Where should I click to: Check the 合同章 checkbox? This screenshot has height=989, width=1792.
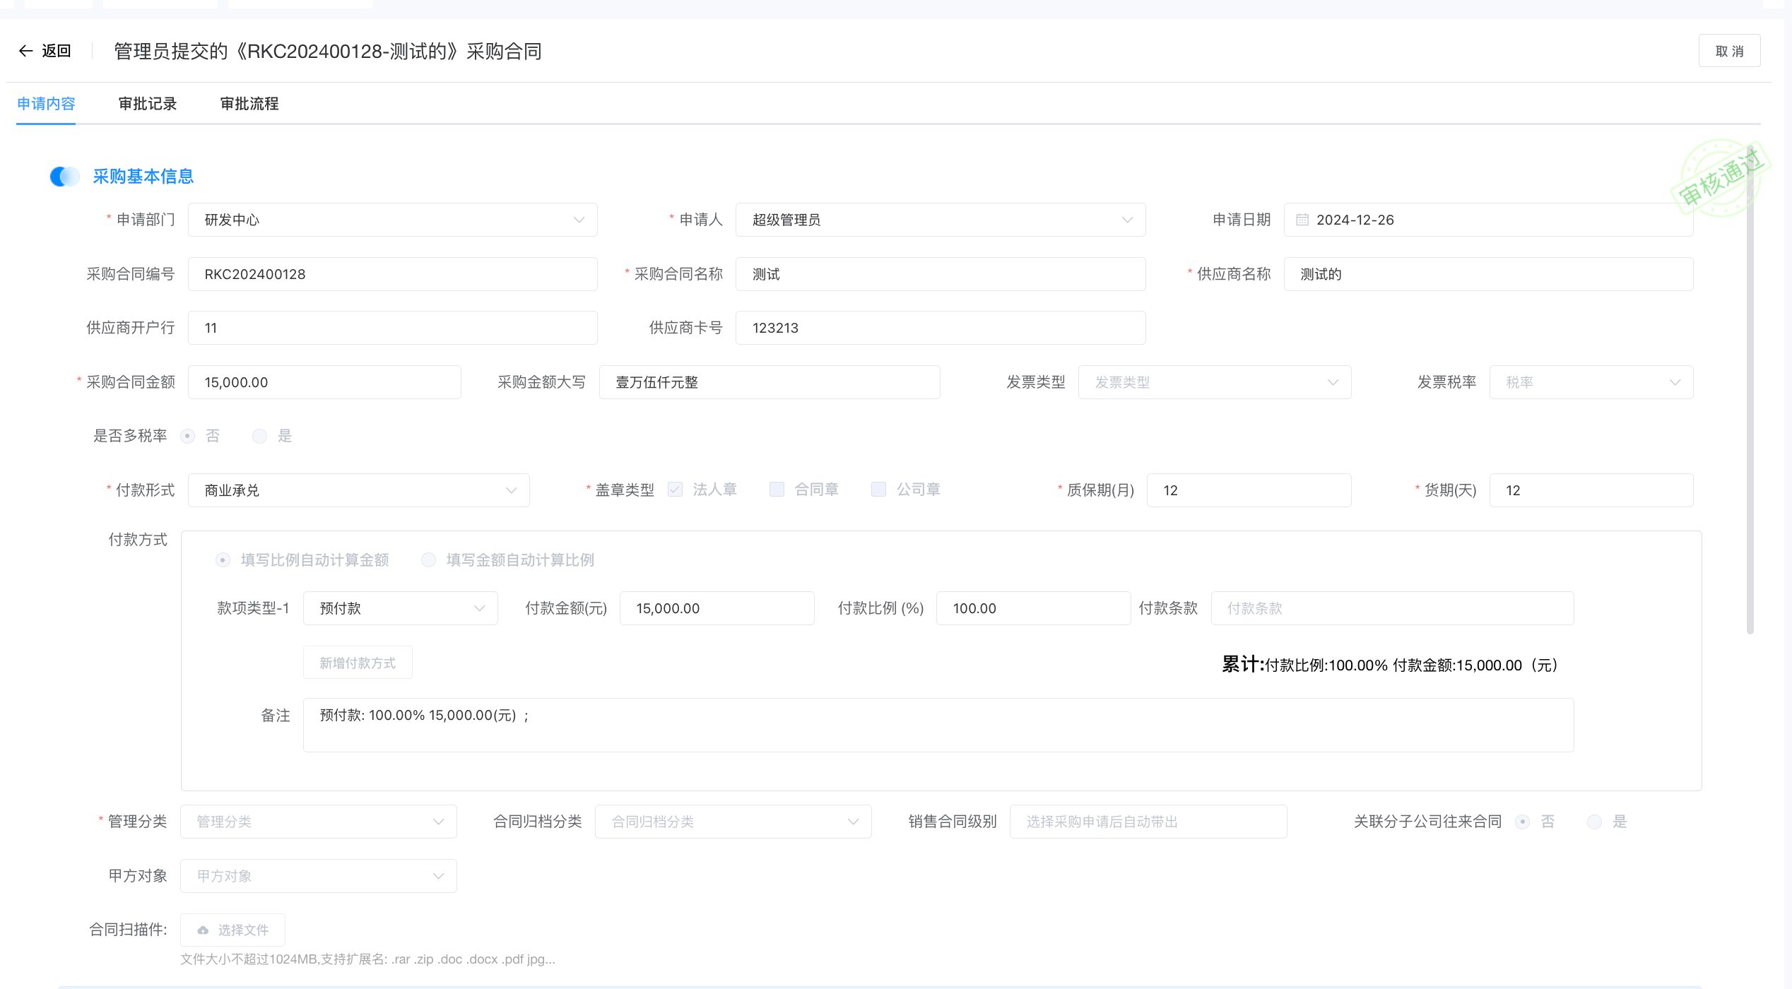[777, 490]
